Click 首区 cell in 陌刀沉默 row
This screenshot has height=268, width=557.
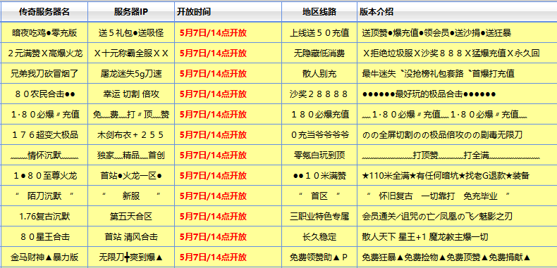point(319,196)
